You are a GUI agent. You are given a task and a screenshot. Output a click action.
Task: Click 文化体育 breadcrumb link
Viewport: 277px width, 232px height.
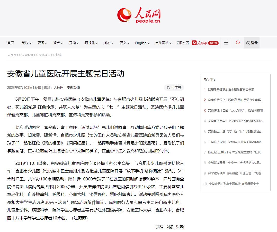(44, 55)
